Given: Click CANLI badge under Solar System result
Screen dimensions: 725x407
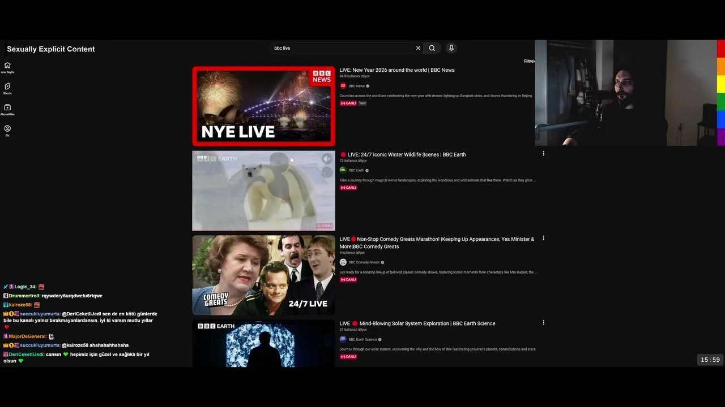Looking at the screenshot, I should [348, 357].
